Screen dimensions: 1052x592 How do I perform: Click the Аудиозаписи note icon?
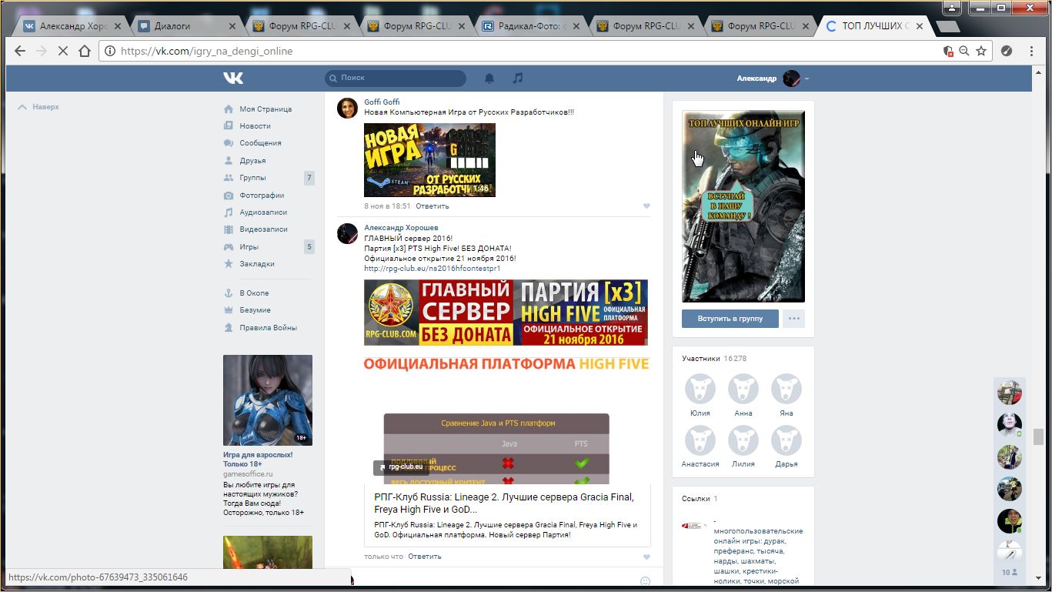229,212
